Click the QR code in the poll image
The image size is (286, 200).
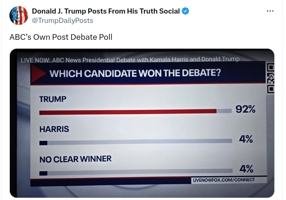click(x=270, y=78)
